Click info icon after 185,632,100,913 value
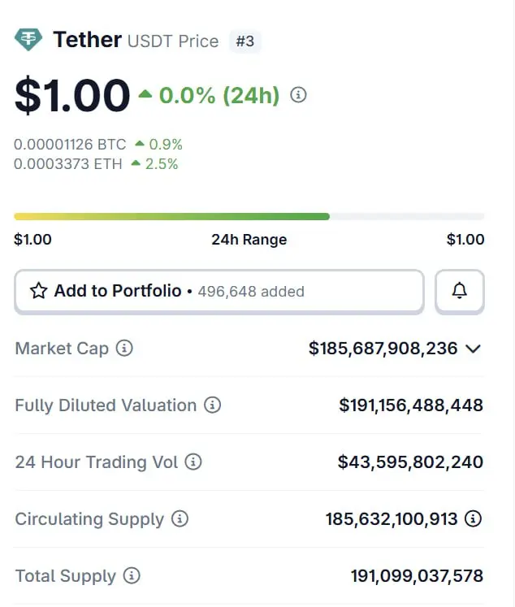The width and height of the screenshot is (515, 607). [474, 518]
